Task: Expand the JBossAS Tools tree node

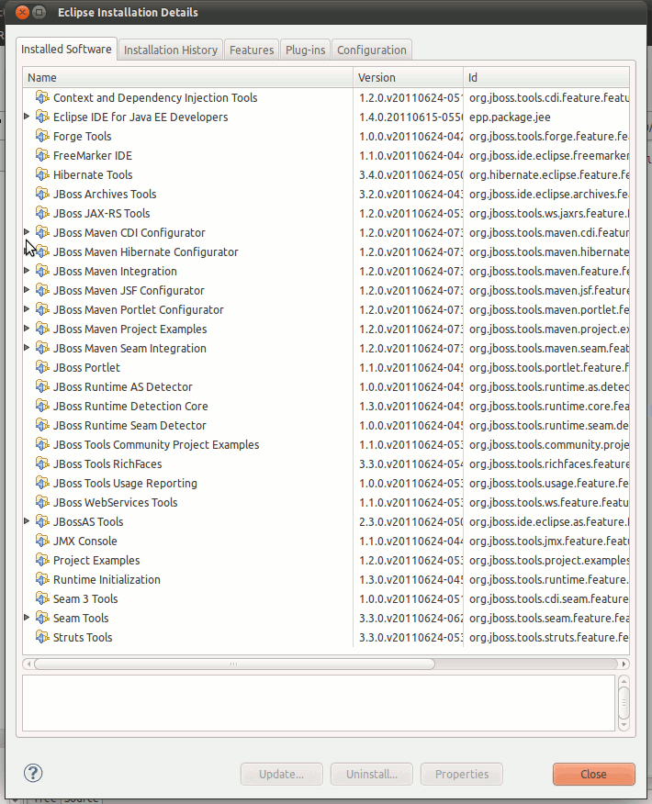Action: click(x=27, y=521)
